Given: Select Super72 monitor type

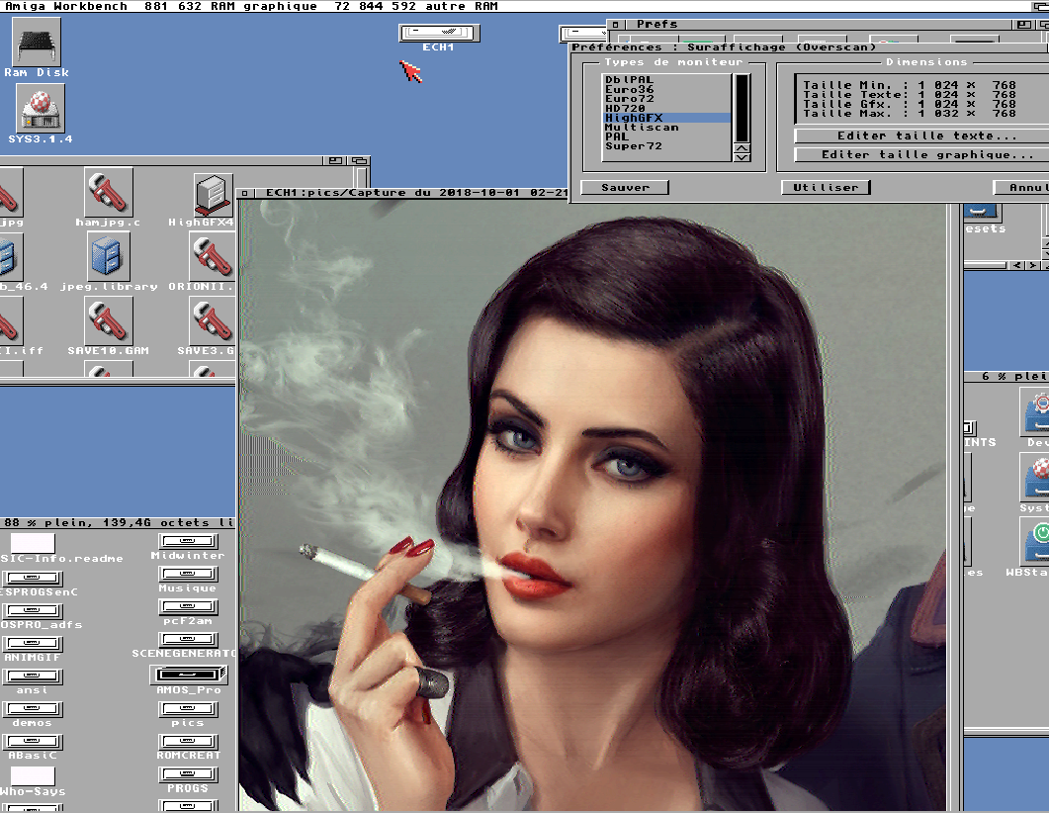Looking at the screenshot, I should (x=666, y=145).
